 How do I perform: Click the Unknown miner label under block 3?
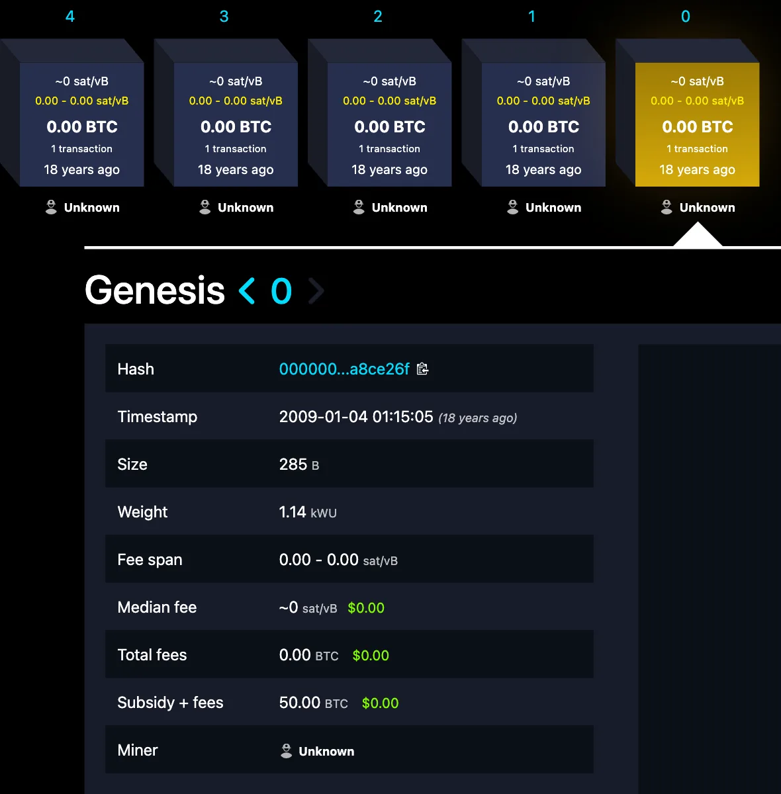246,208
